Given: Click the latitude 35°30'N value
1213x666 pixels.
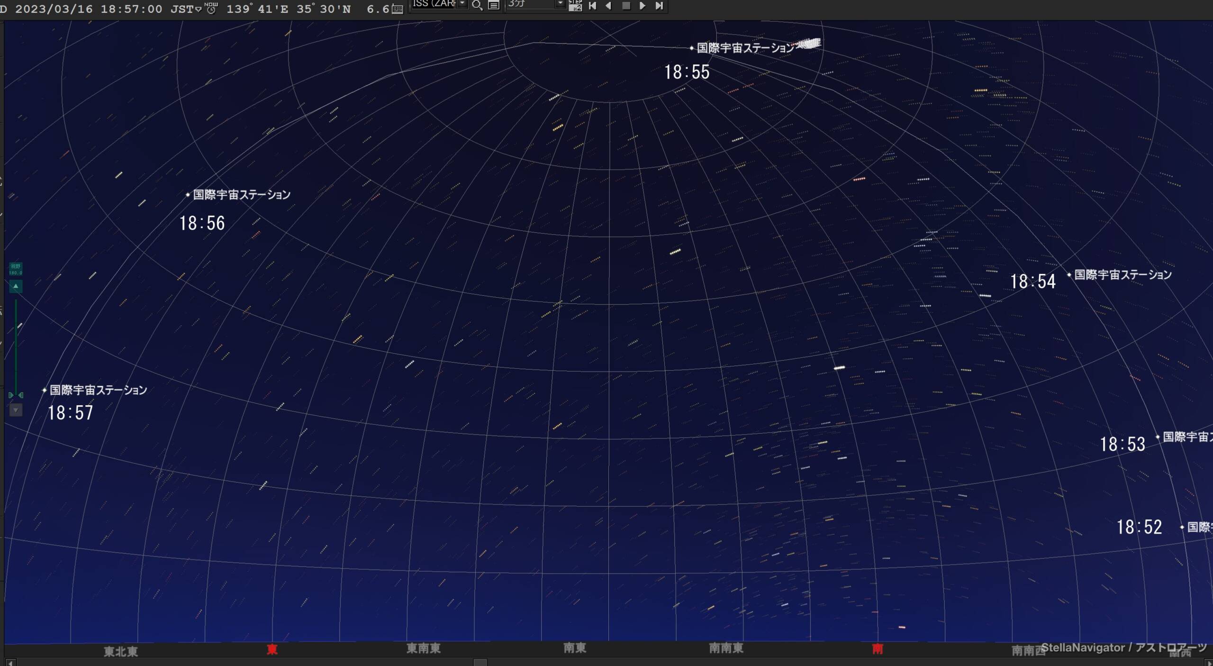Looking at the screenshot, I should (x=324, y=9).
